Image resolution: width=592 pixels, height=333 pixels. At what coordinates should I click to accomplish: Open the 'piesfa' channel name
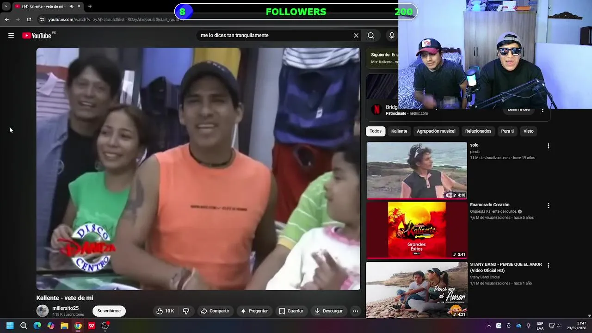[x=475, y=152]
